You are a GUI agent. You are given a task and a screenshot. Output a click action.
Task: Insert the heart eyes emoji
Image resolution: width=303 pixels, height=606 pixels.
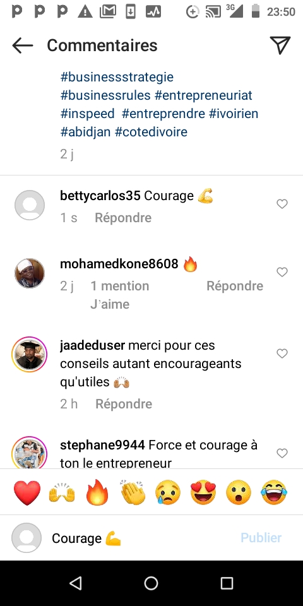[204, 492]
